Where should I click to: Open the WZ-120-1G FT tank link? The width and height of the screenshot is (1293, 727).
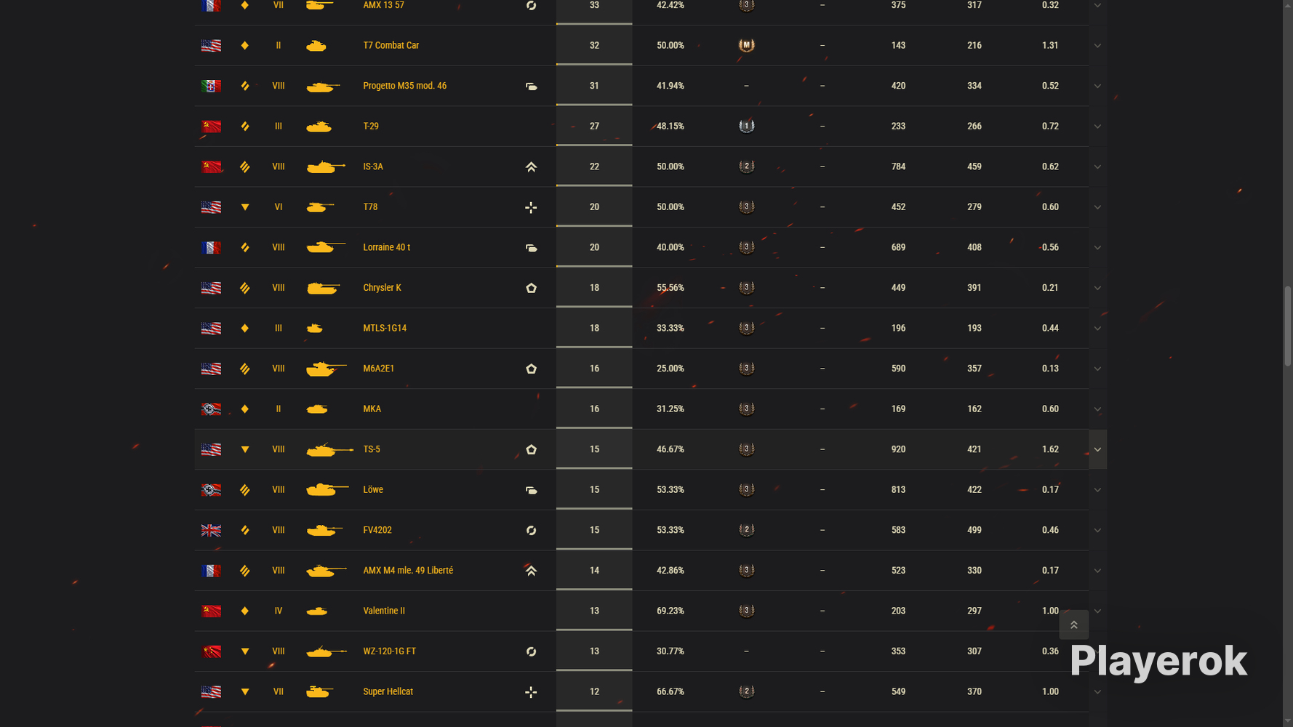(x=389, y=651)
